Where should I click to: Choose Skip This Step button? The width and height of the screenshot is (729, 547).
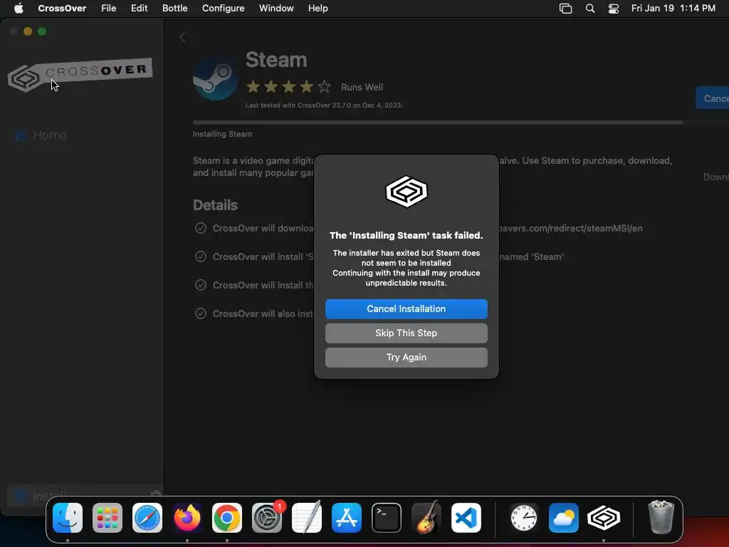click(406, 333)
